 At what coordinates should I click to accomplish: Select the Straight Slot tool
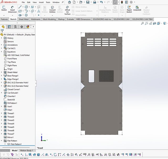(x=20, y=15)
